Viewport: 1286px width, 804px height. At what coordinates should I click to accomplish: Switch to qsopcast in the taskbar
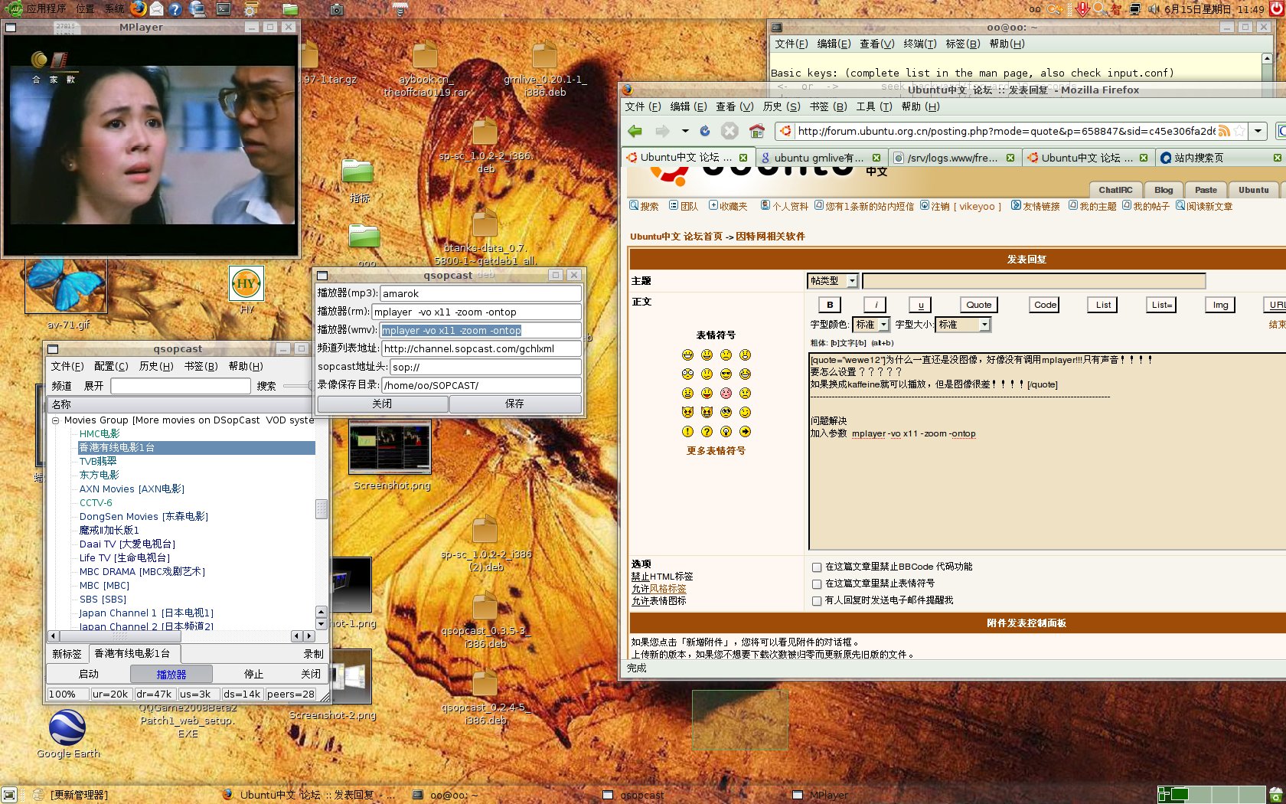pos(642,796)
